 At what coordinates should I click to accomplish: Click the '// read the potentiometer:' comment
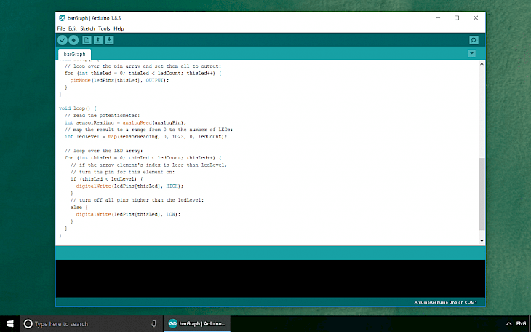click(x=102, y=115)
